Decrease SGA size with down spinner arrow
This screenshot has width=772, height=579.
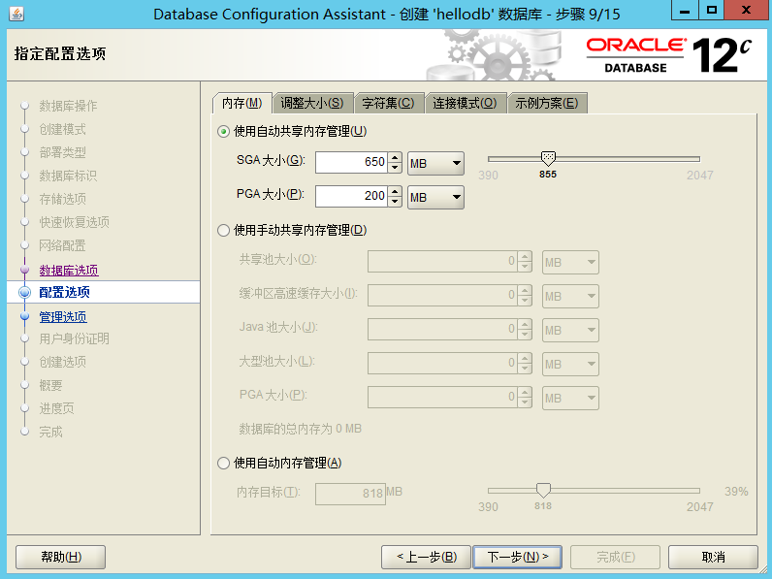[x=395, y=168]
